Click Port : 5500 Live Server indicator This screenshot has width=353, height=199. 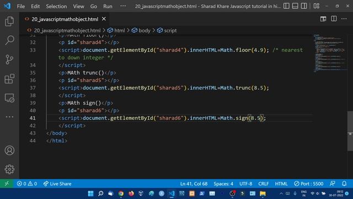tap(309, 184)
